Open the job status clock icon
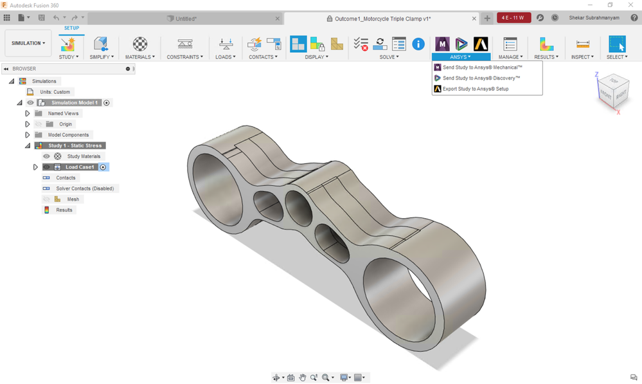Screen dimensions: 642x384 tap(555, 17)
